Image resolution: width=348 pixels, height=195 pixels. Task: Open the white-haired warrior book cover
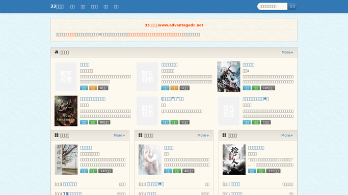(229, 77)
